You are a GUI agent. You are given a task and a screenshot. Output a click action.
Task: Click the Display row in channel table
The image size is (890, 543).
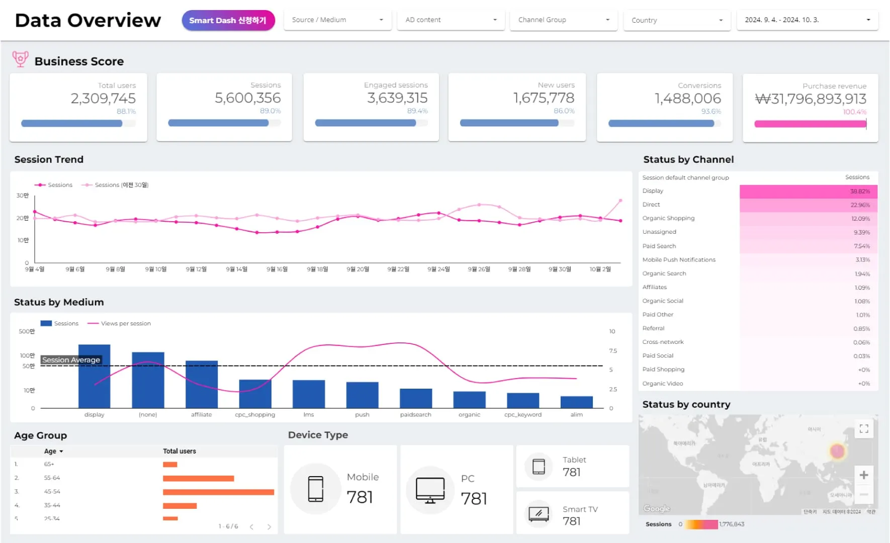(758, 191)
